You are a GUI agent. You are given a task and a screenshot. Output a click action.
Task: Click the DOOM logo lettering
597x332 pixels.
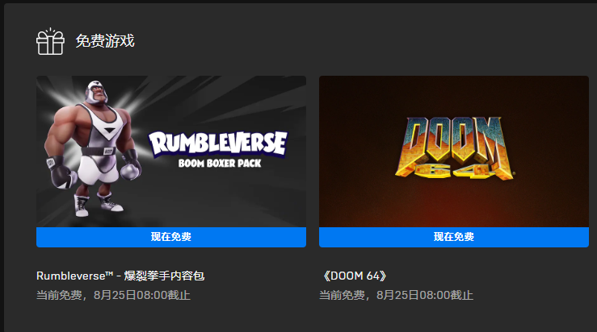[x=454, y=139]
